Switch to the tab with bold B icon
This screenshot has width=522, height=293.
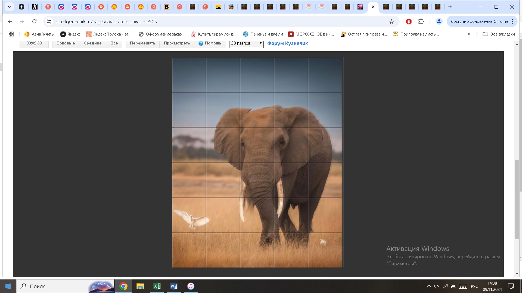click(x=167, y=7)
